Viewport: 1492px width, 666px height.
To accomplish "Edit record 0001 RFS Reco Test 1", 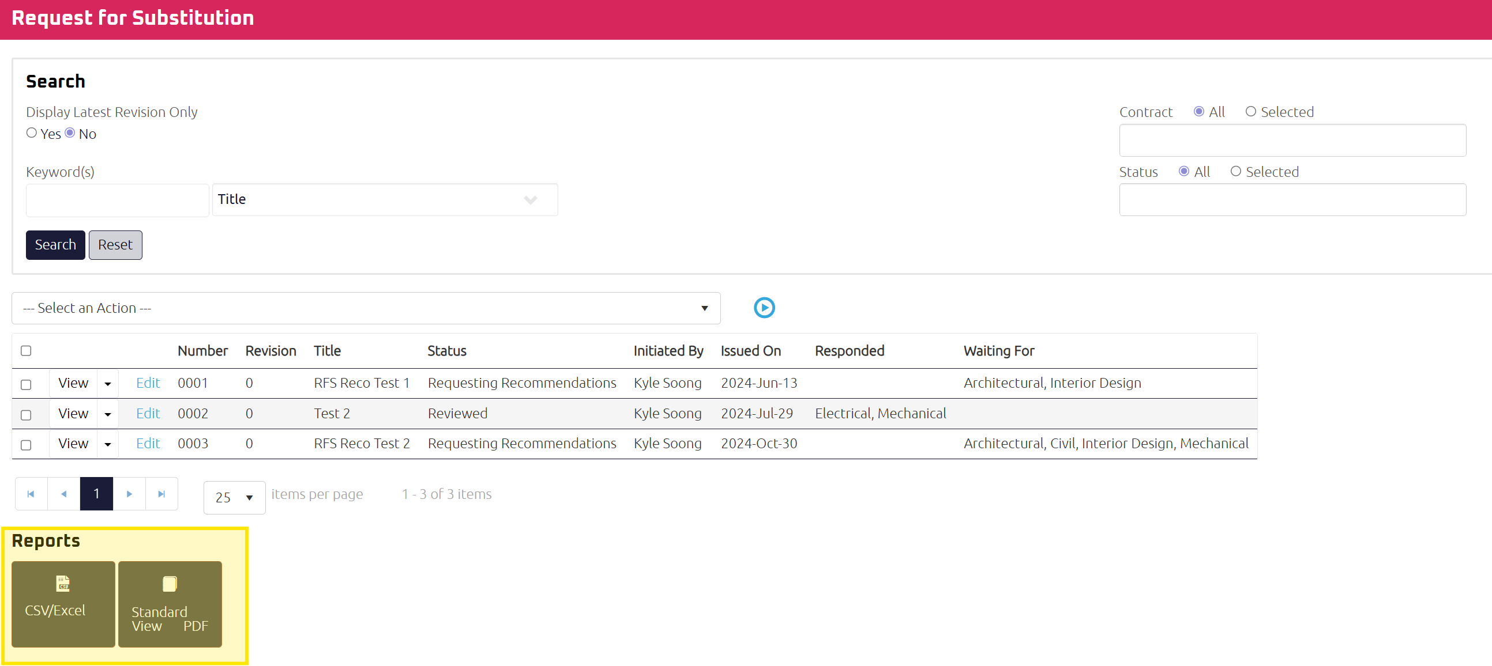I will tap(148, 383).
